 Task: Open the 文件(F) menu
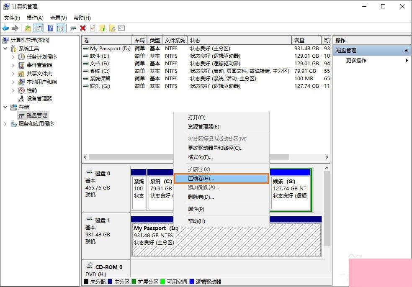coord(12,18)
